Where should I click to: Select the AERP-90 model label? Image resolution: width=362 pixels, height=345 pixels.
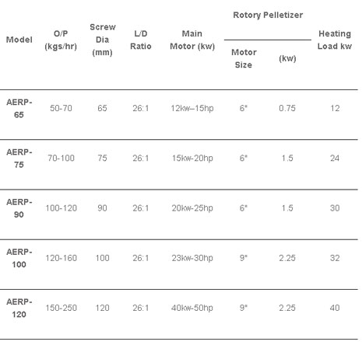point(19,208)
